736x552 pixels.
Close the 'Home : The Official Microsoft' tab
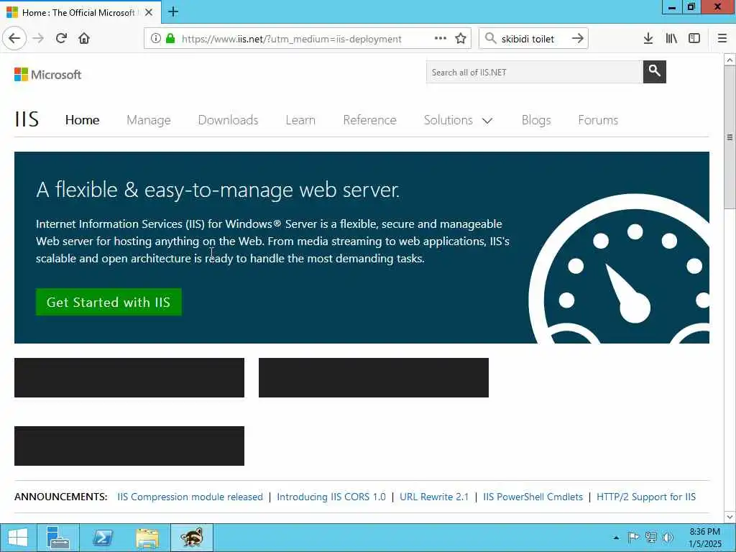point(149,12)
